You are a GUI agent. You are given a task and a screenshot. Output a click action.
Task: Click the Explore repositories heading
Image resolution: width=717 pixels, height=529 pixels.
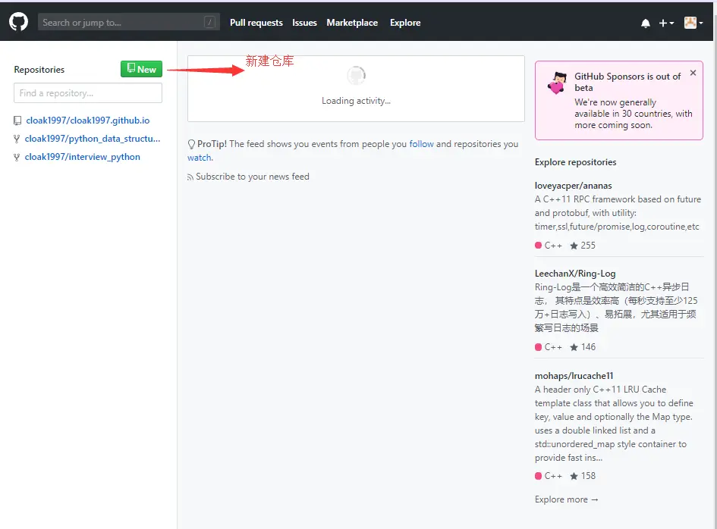click(x=575, y=161)
